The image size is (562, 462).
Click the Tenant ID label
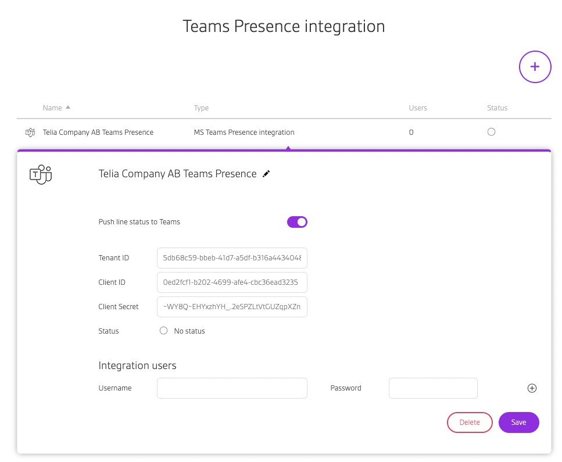coord(113,258)
